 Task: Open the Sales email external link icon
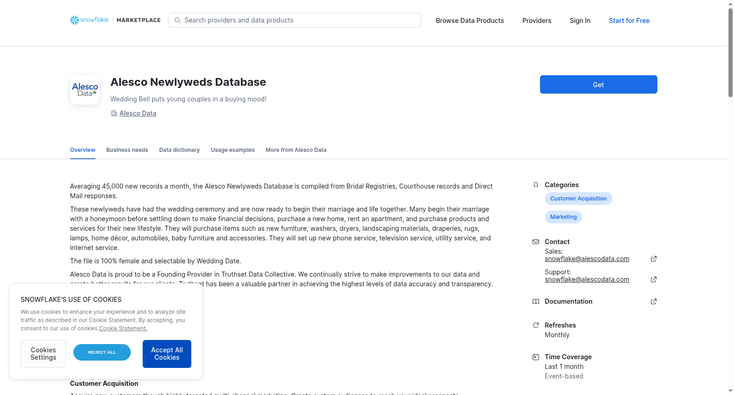coord(654,259)
